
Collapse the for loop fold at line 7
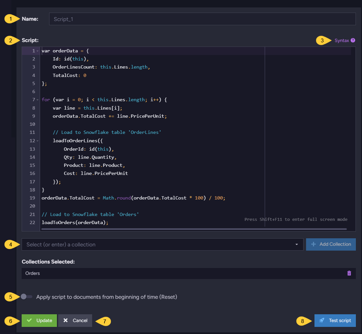pos(37,100)
